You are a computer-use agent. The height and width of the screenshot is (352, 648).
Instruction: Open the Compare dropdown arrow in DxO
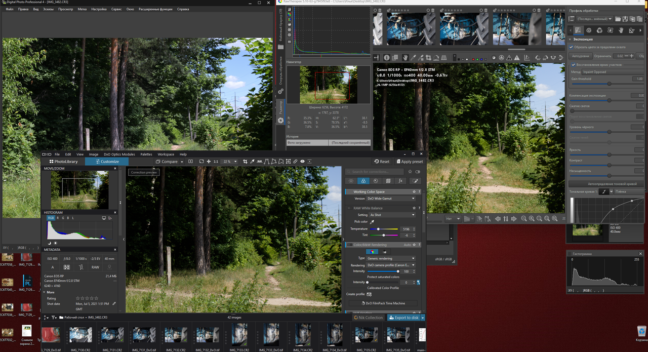coord(182,162)
